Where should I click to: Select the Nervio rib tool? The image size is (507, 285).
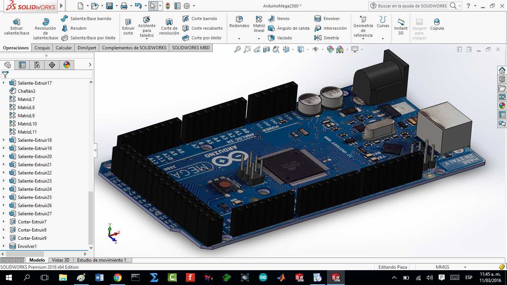279,19
